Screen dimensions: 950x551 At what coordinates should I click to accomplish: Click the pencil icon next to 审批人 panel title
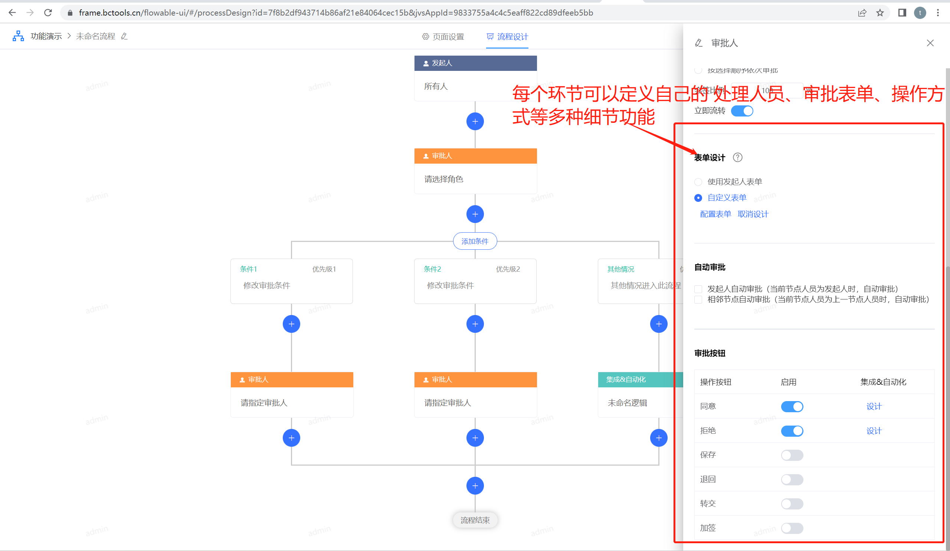coord(698,43)
